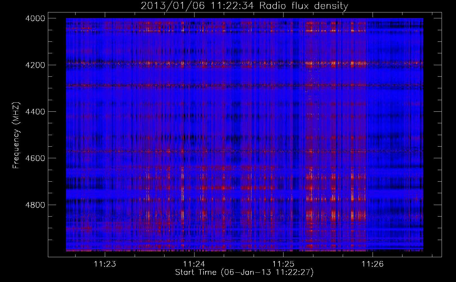The image size is (456, 282).
Task: Select the 4800 frequency tick label
Action: (35, 205)
